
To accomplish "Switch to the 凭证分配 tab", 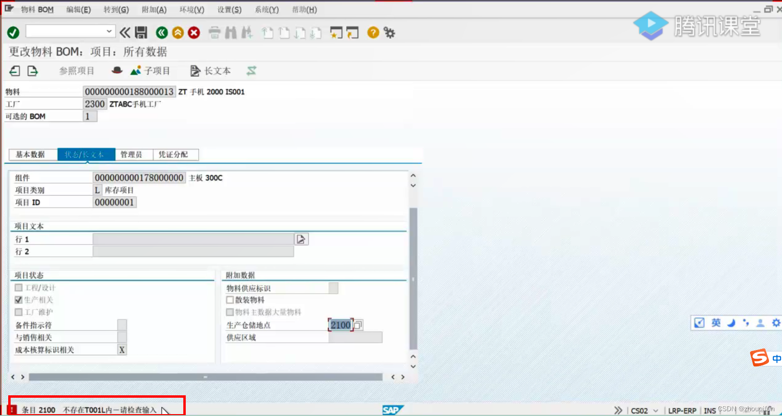I will click(176, 154).
